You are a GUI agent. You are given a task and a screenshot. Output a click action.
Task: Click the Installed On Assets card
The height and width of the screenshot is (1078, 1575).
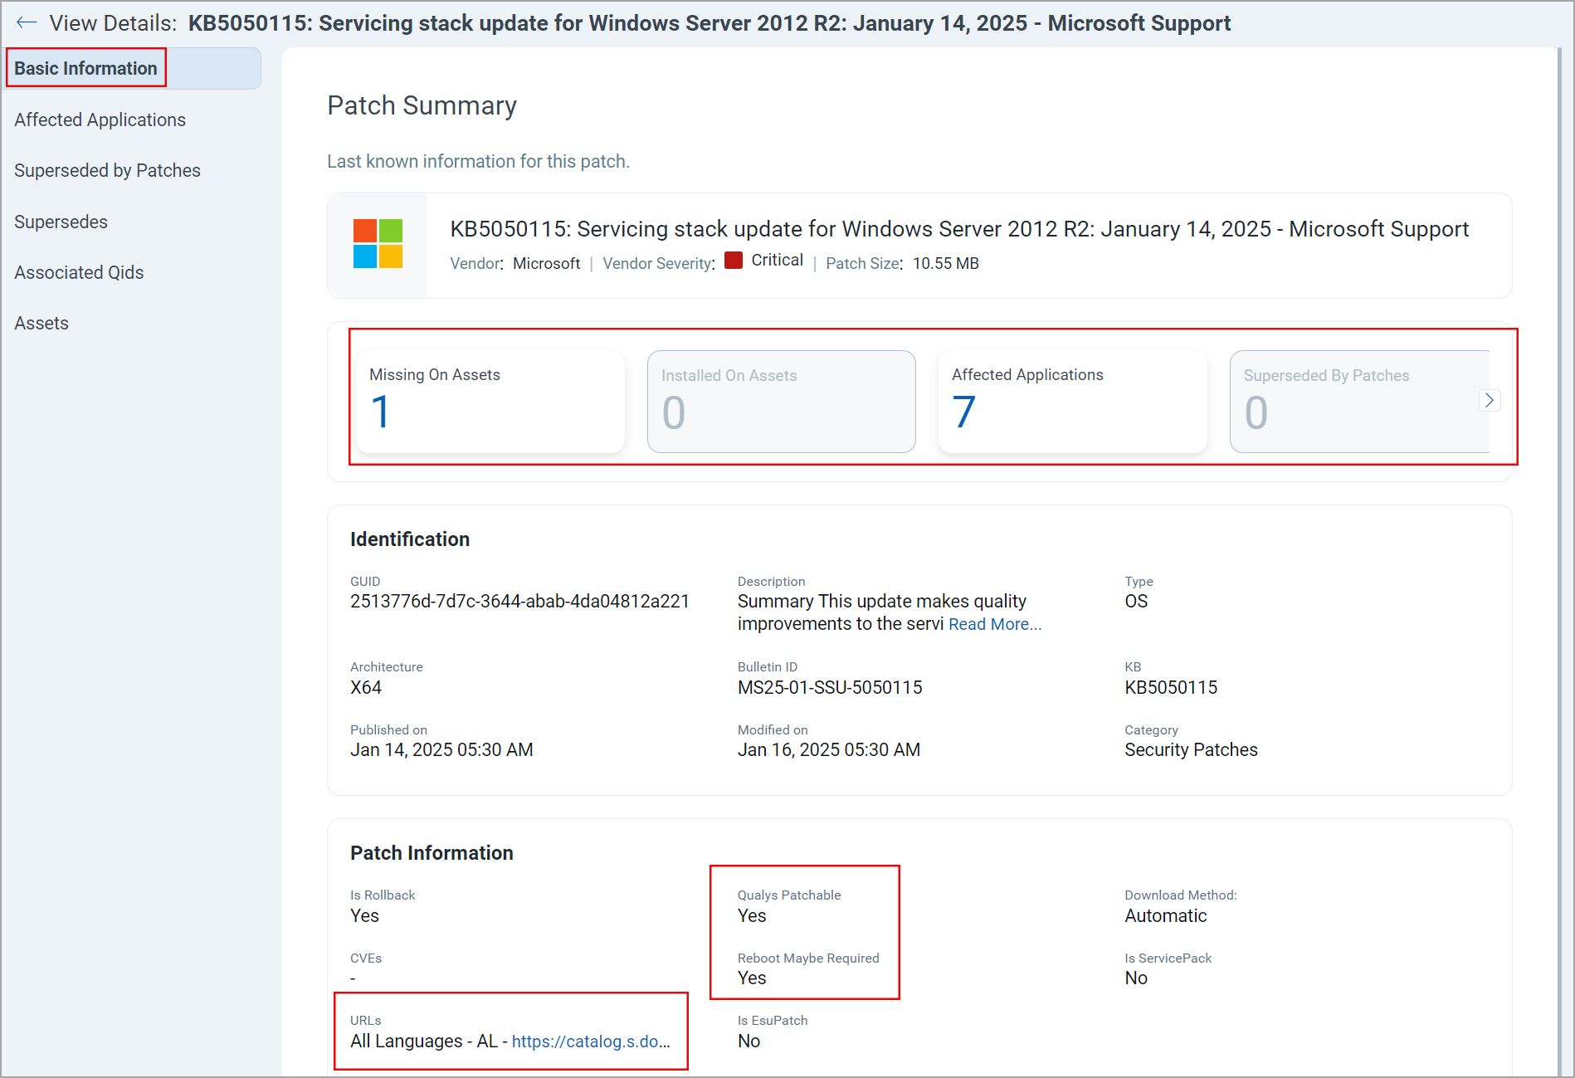point(781,402)
